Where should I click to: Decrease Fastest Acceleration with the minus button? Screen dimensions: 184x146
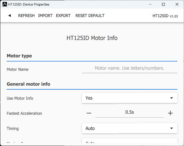(x=89, y=113)
